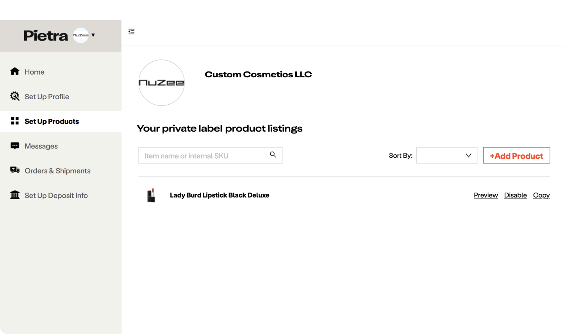This screenshot has height=334, width=566.
Task: Go to Orders & Shipments
Action: coord(57,171)
